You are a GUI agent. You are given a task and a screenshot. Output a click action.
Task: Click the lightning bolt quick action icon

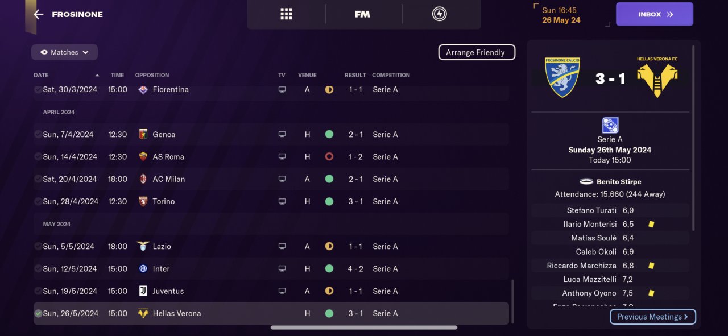[439, 14]
